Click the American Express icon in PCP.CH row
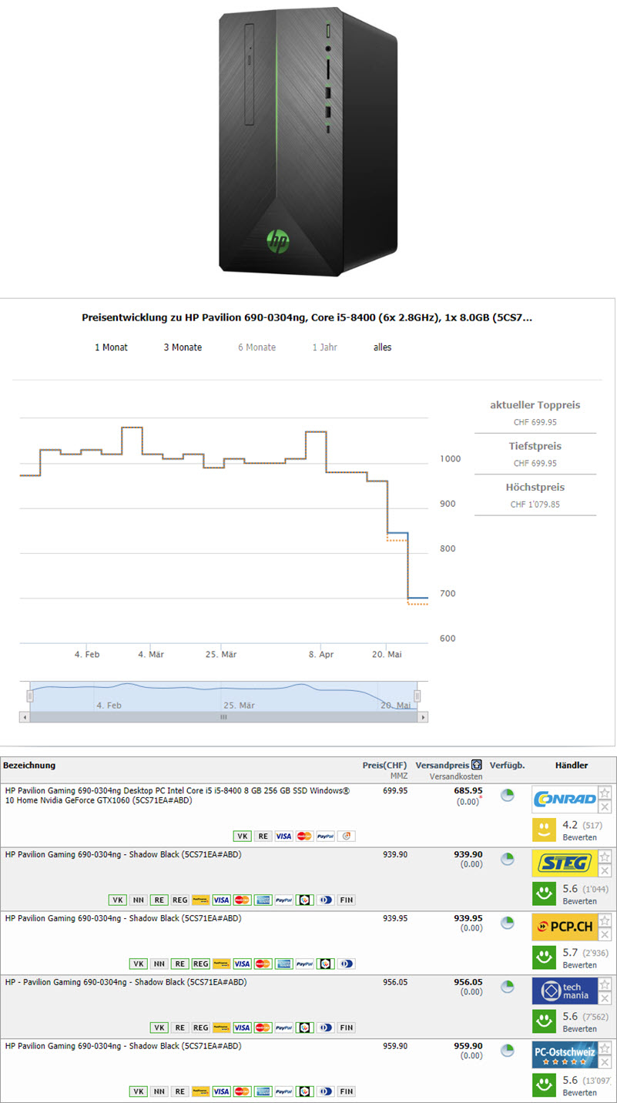The image size is (617, 1103). (x=283, y=964)
